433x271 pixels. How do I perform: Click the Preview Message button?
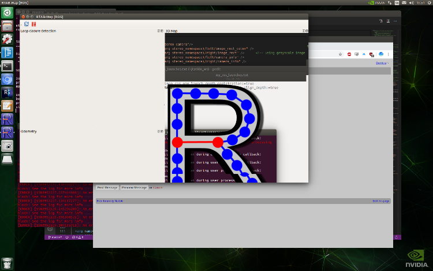pos(134,187)
